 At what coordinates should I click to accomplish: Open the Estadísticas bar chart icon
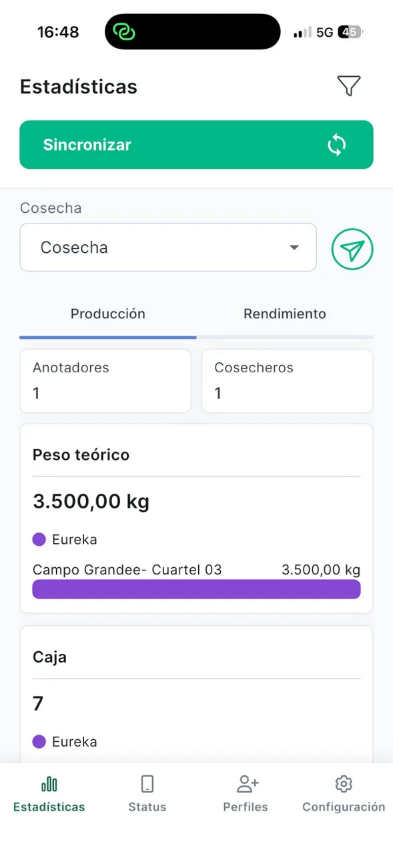click(x=49, y=783)
